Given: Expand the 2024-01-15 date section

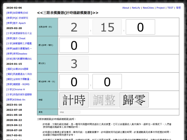Looking at the screenshot, I should click(x=14, y=64).
